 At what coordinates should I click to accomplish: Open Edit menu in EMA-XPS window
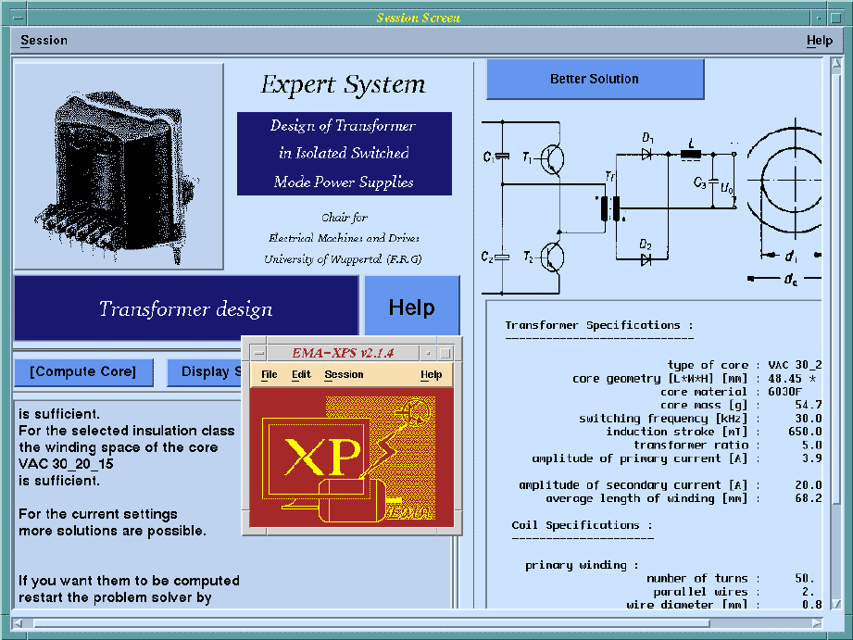(x=301, y=375)
